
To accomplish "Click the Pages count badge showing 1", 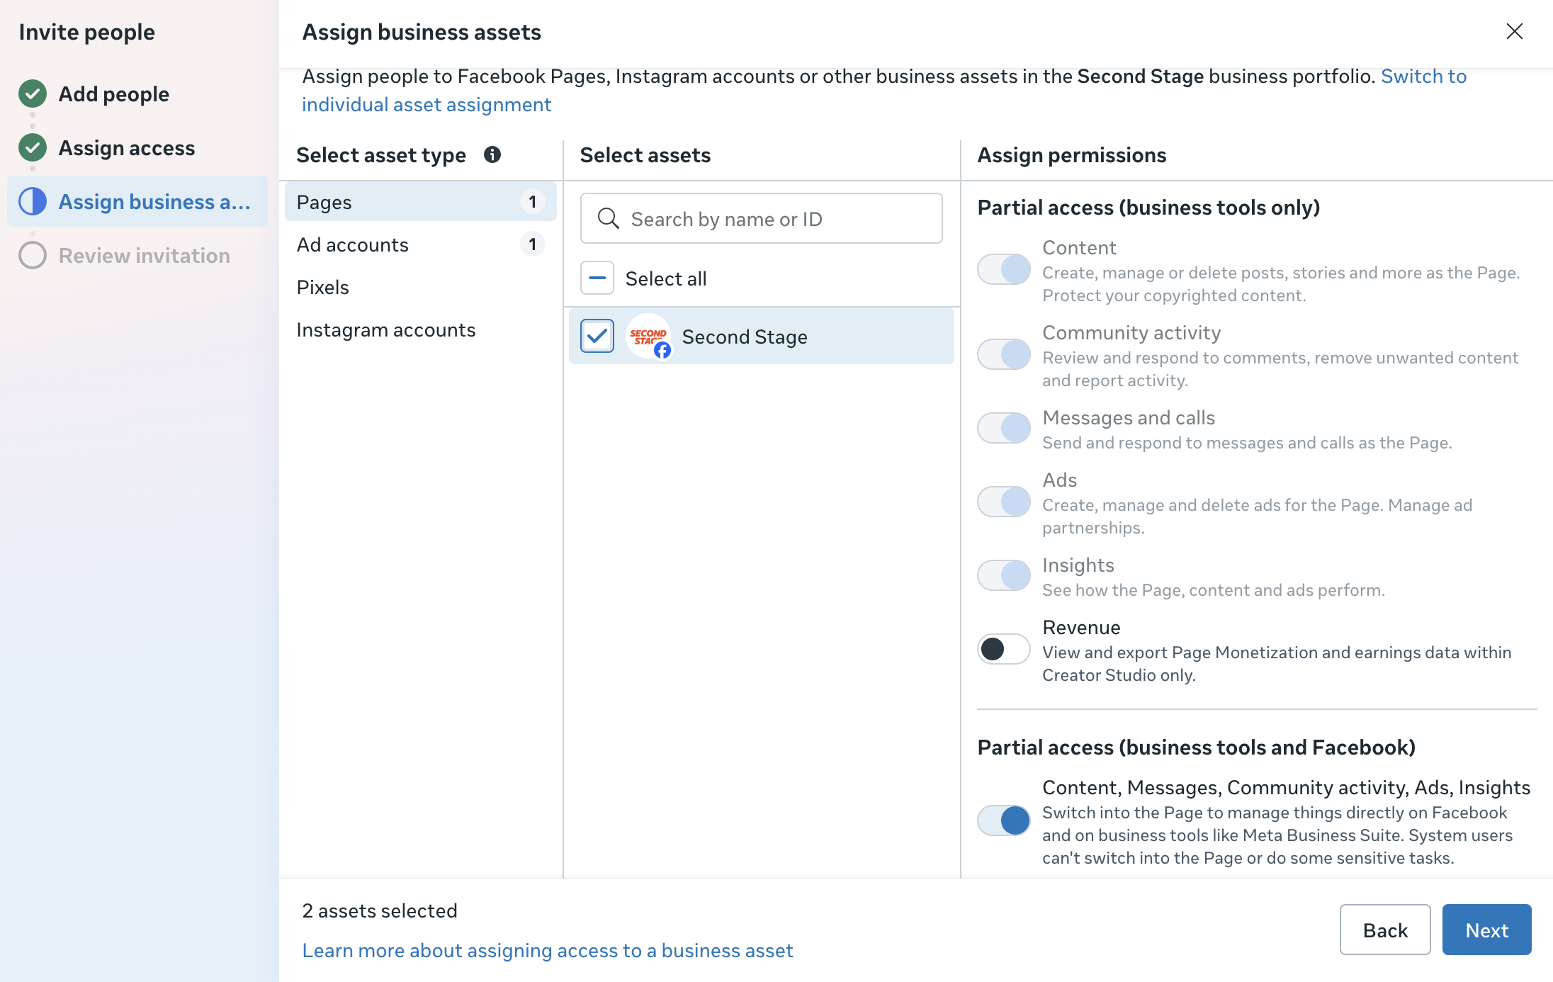I will click(x=532, y=201).
